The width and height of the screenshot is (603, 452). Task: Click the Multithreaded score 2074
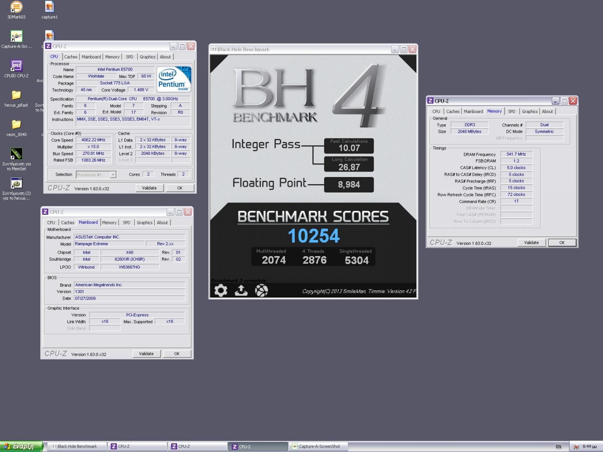point(274,260)
